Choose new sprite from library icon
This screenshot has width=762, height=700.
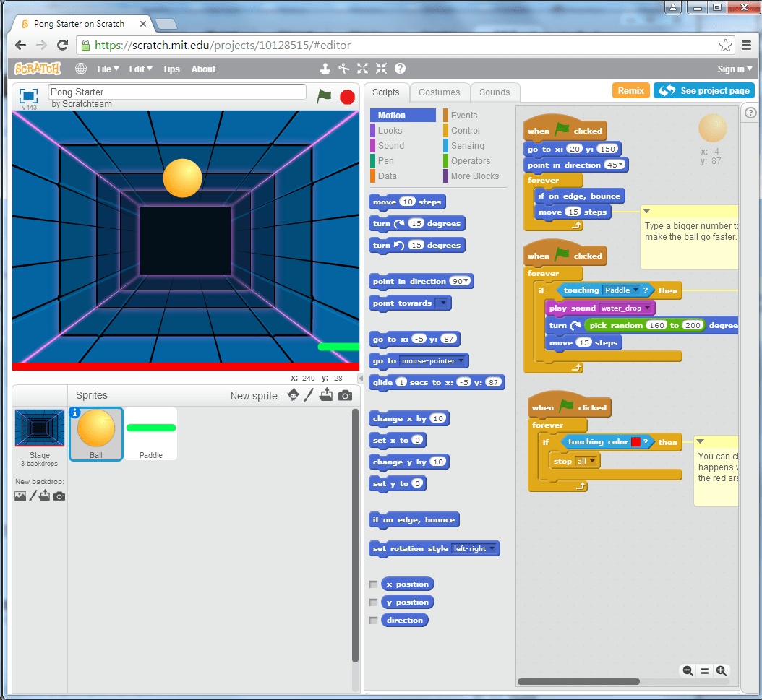click(293, 394)
